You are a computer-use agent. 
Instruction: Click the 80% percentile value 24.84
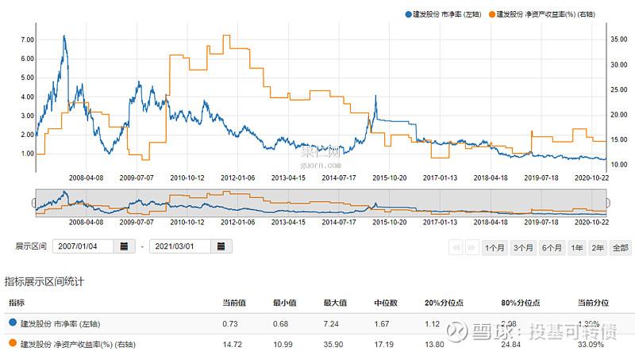(x=510, y=345)
